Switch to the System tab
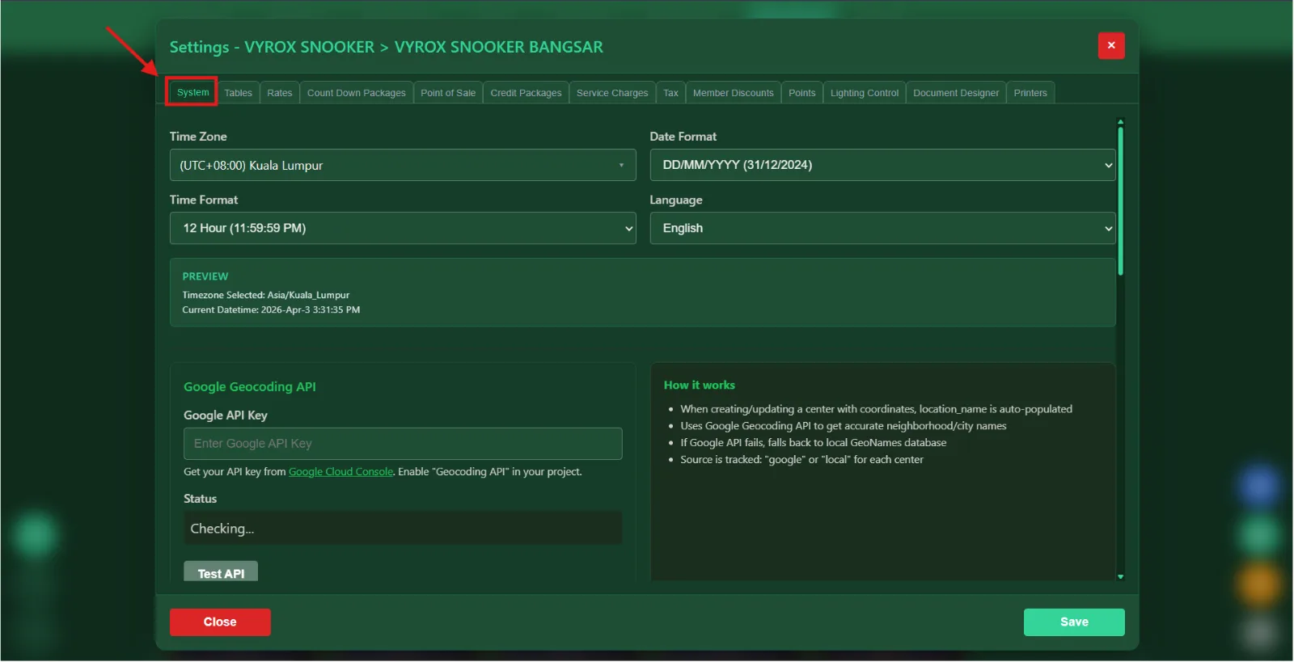The image size is (1294, 662). click(193, 92)
